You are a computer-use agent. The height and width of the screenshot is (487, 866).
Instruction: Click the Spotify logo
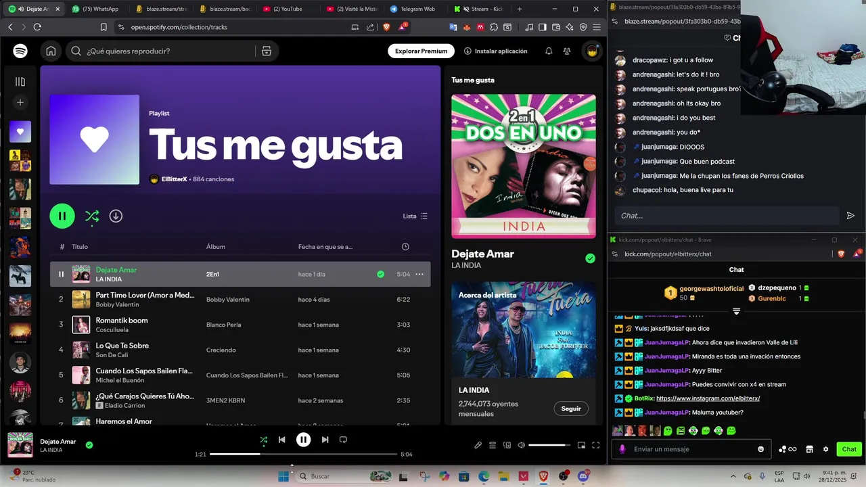pos(20,51)
